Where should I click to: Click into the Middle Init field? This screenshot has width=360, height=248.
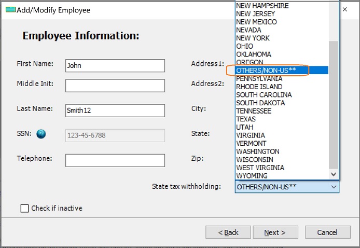(x=115, y=86)
